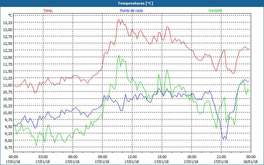The image size is (264, 165).
Task: Click the 03:00 time axis label
Action: [43, 157]
